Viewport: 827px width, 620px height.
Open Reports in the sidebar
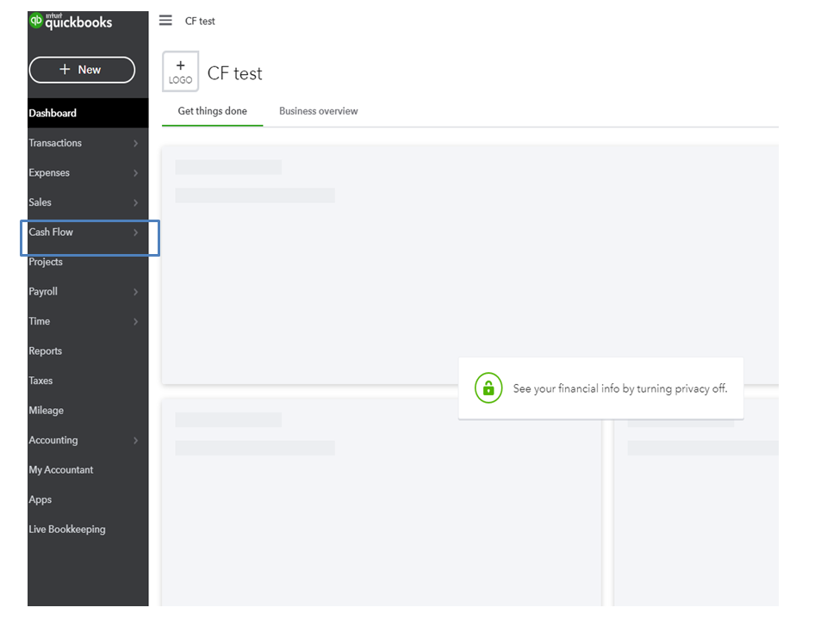click(46, 351)
